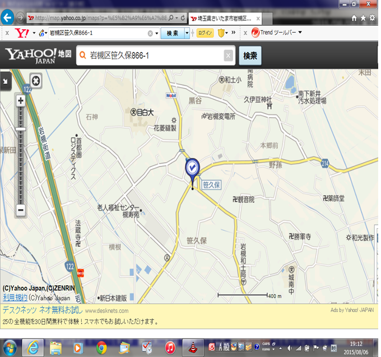
Task: Open Windows Explorer folder from taskbar
Action: 55,348
